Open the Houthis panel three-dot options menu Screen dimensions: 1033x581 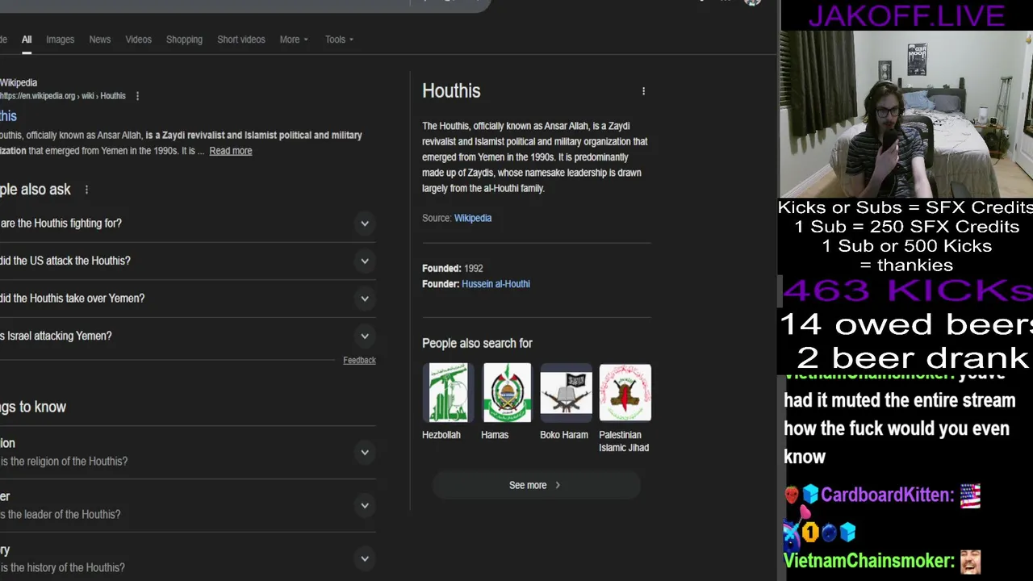[x=643, y=91]
